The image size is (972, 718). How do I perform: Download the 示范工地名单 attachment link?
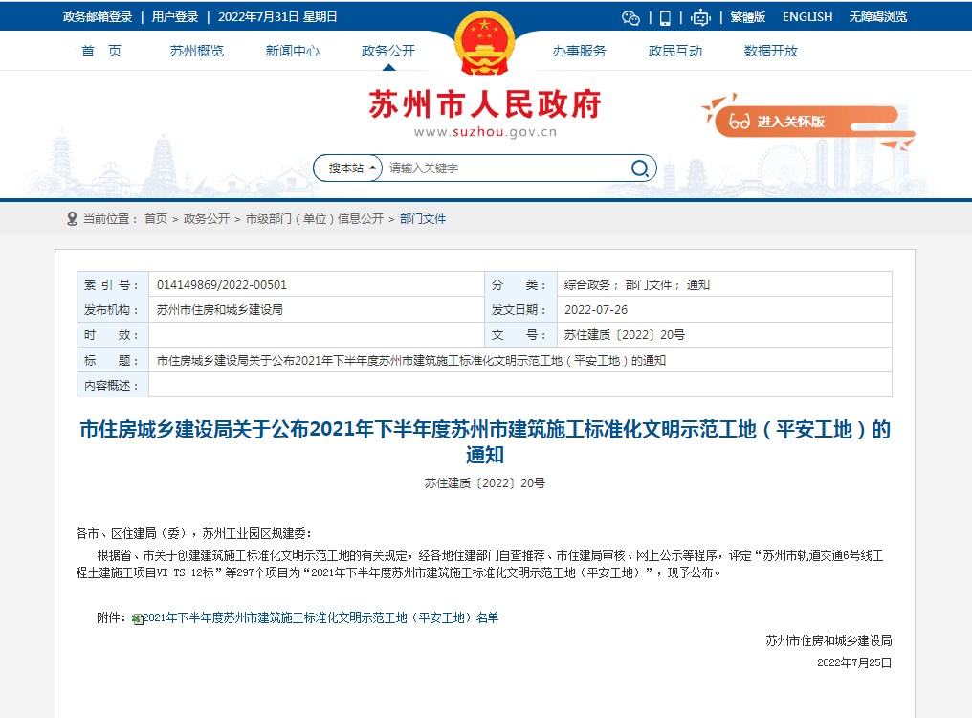[320, 618]
